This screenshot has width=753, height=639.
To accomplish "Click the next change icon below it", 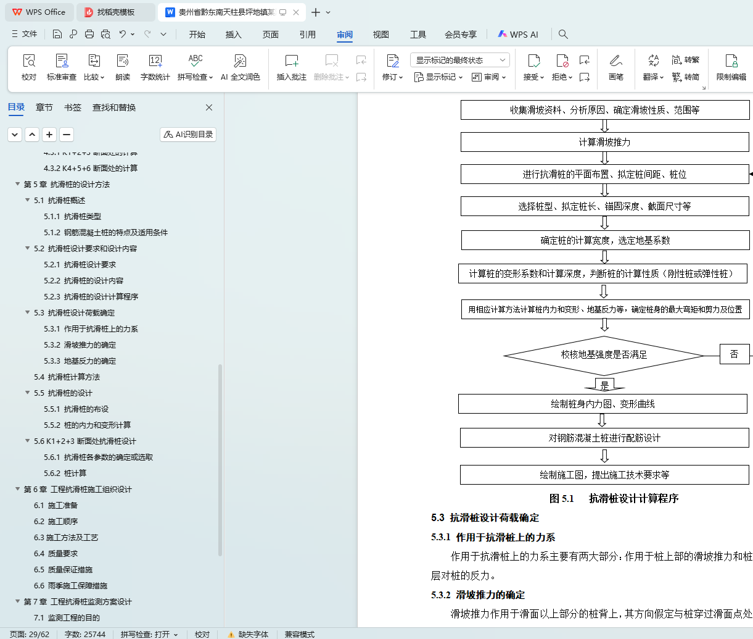I will pos(585,77).
